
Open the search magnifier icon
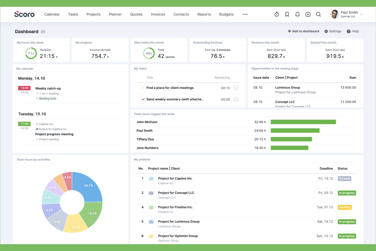tap(318, 14)
